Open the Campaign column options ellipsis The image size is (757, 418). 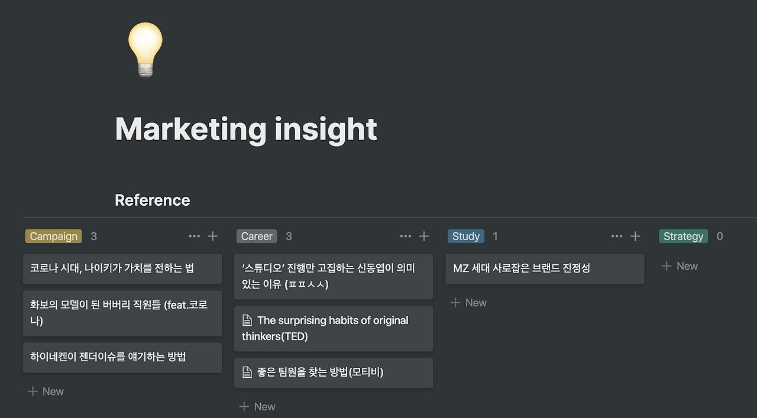tap(194, 236)
